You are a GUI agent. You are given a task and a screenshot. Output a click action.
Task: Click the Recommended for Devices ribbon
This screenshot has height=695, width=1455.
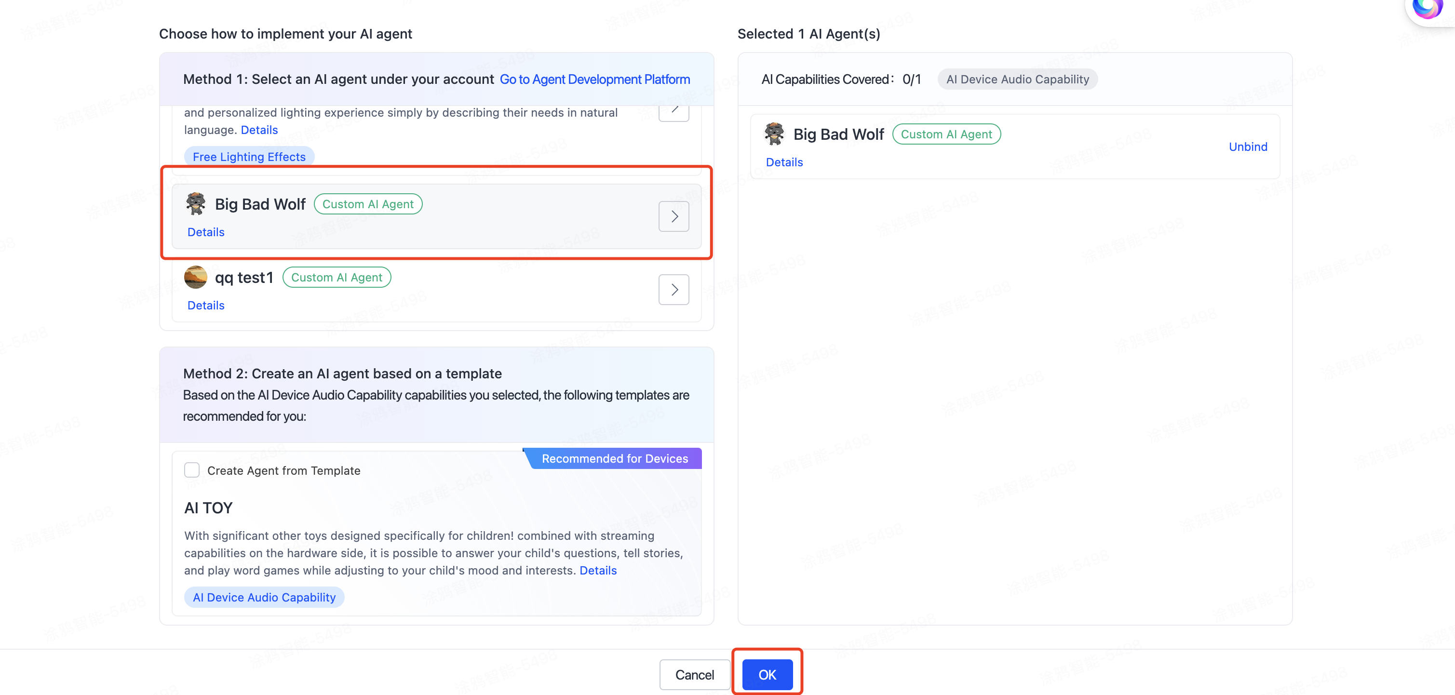(x=615, y=458)
